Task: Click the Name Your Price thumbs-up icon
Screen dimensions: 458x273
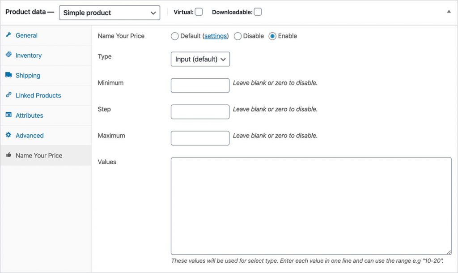Action: pos(8,155)
